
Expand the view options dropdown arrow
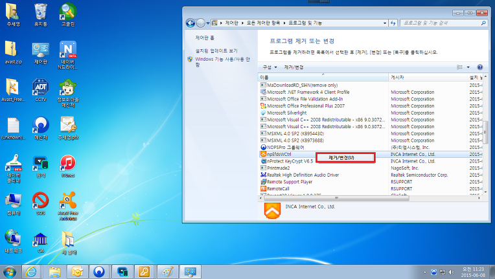point(468,67)
